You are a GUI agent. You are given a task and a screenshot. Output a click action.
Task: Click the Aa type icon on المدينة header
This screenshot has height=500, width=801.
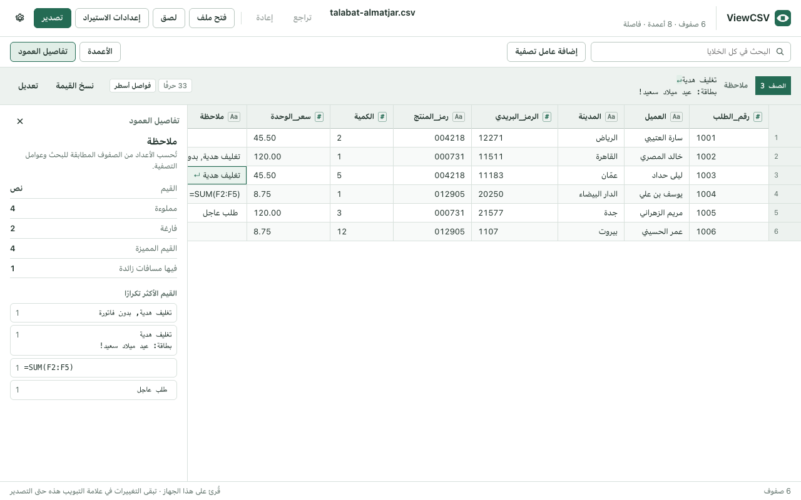point(611,117)
